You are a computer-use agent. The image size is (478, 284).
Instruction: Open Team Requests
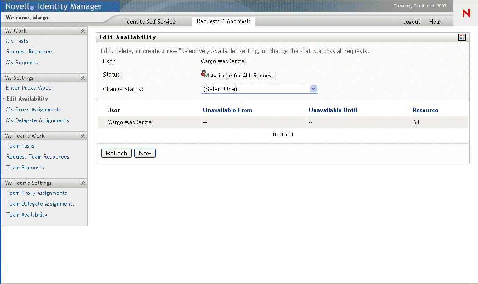[25, 168]
